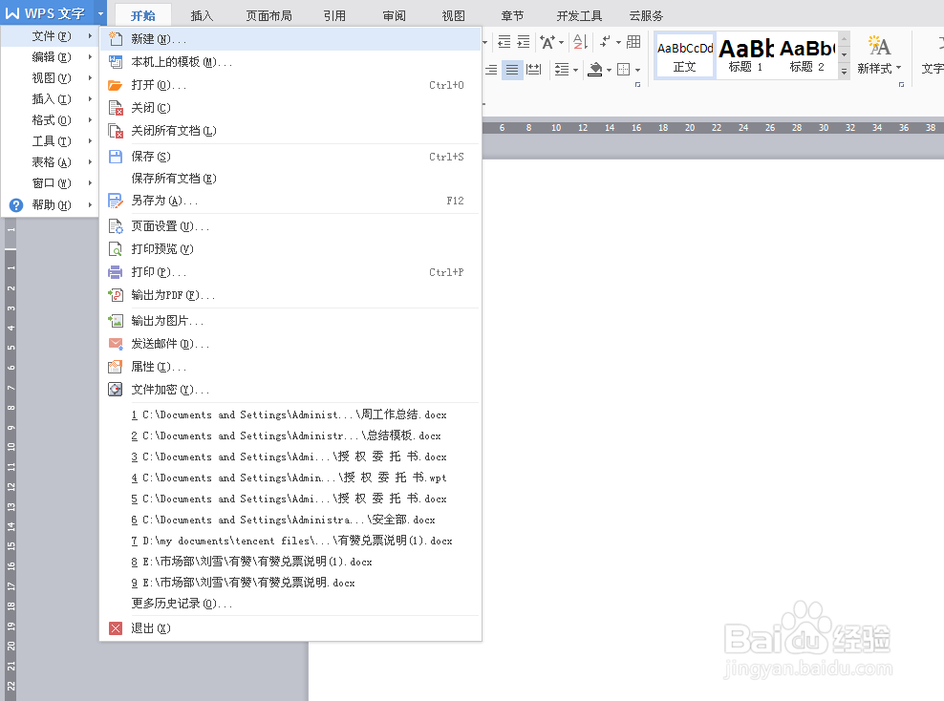Click the red 退出 exit icon
Image resolution: width=944 pixels, height=701 pixels.
coord(115,628)
